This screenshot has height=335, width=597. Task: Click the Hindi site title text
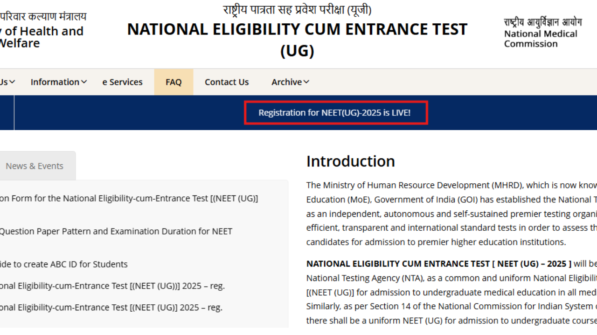coord(297,9)
